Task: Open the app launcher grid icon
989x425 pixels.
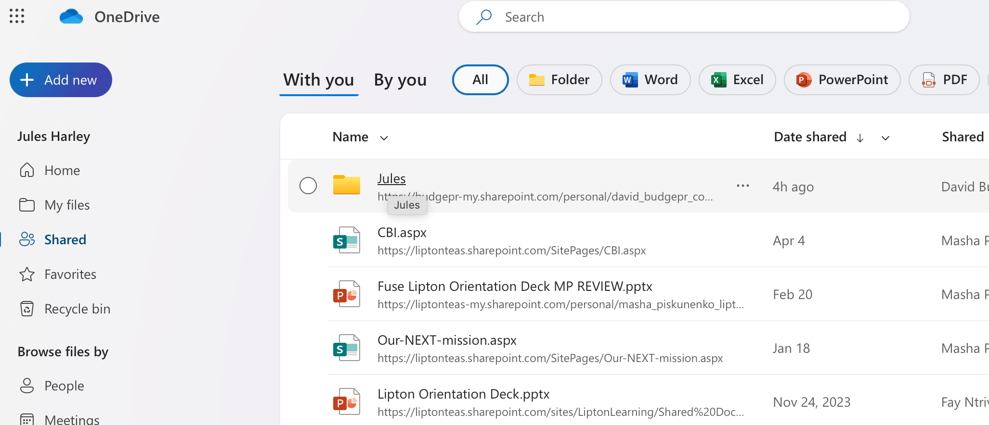Action: pyautogui.click(x=17, y=16)
